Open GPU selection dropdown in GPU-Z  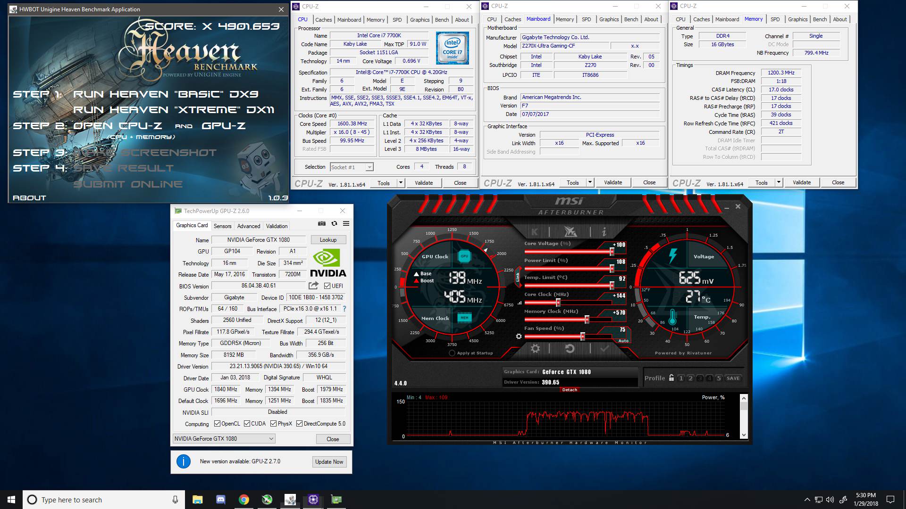[224, 439]
